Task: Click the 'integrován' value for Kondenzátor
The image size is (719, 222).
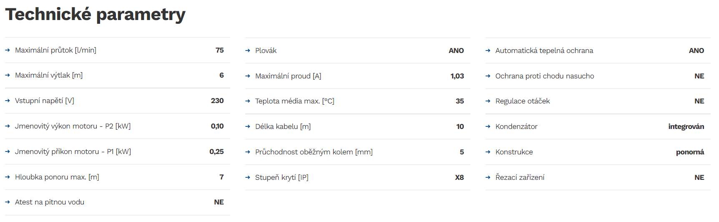Action: (686, 126)
